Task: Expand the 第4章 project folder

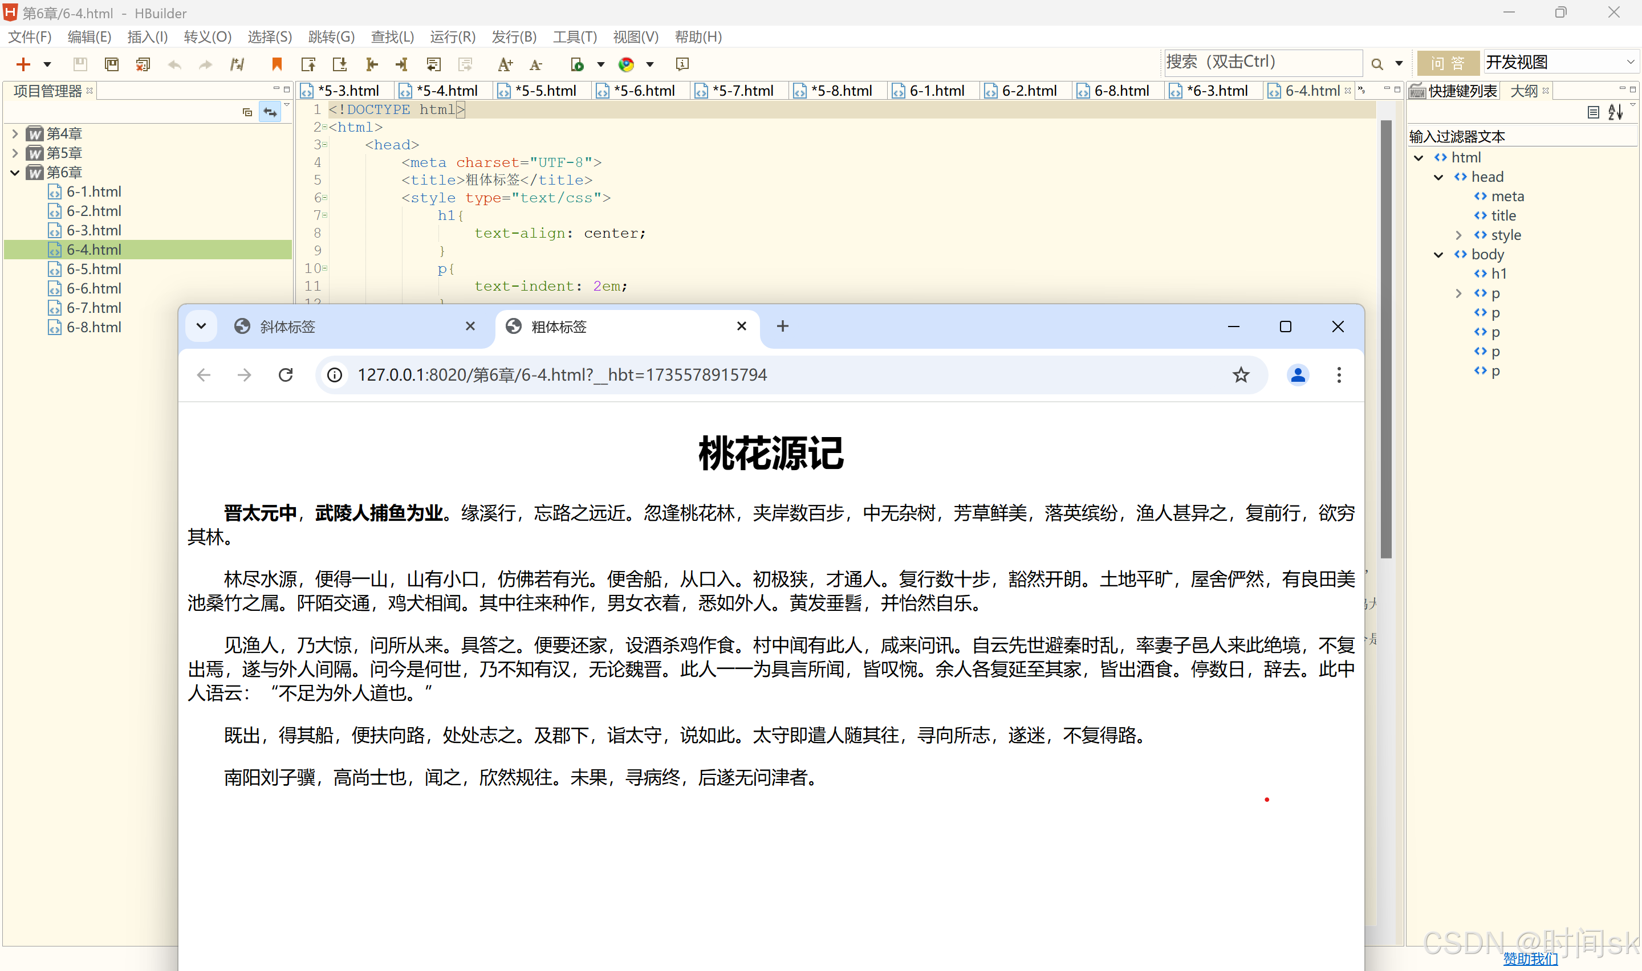Action: pyautogui.click(x=15, y=134)
